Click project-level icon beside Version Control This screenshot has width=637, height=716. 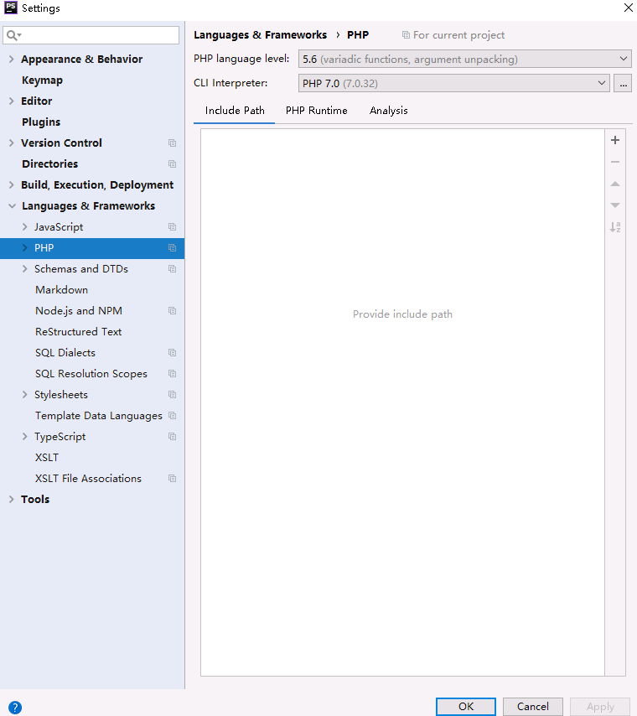pyautogui.click(x=172, y=143)
